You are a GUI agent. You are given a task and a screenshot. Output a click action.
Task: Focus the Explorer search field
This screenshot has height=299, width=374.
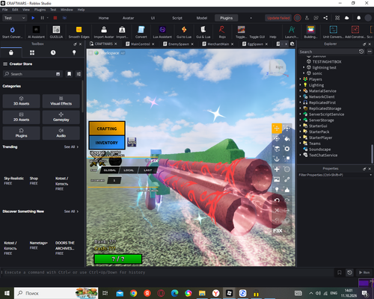click(328, 52)
